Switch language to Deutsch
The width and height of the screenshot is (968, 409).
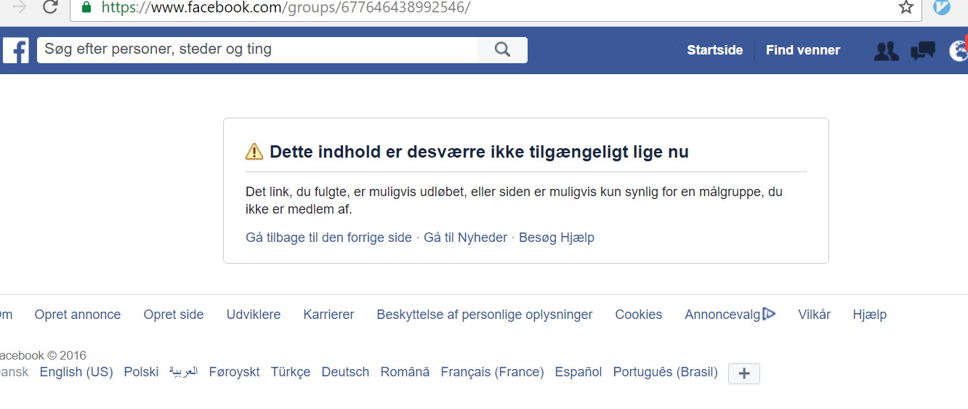pyautogui.click(x=345, y=372)
